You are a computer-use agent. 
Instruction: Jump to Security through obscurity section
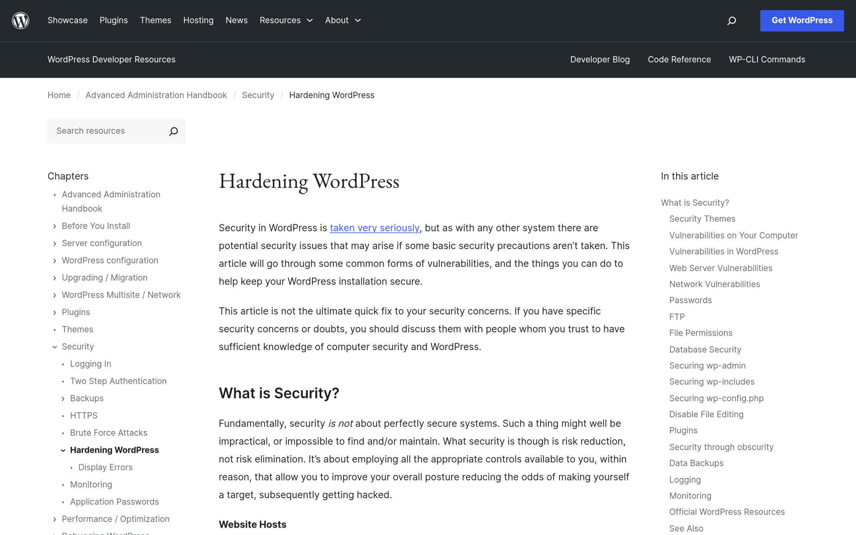click(x=721, y=447)
